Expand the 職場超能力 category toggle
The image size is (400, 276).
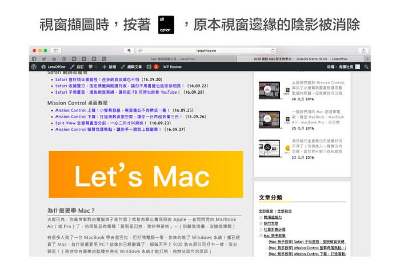pyautogui.click(x=261, y=217)
